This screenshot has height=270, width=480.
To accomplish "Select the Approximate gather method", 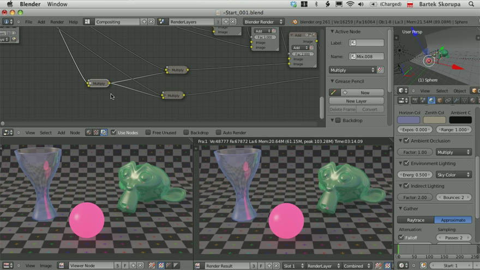I will click(x=453, y=220).
